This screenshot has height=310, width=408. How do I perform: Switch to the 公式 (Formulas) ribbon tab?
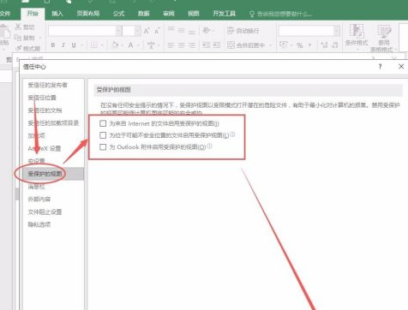(118, 13)
